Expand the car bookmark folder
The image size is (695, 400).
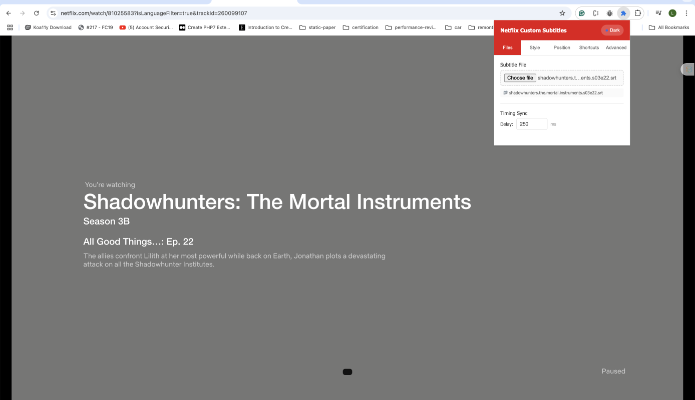(453, 27)
